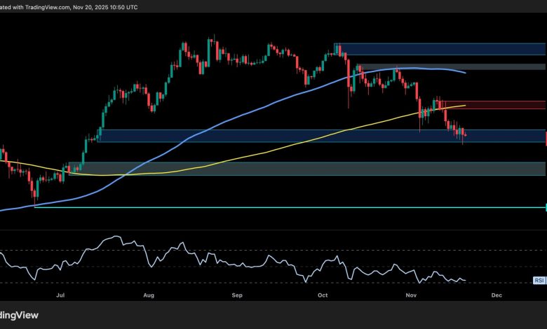547x329 pixels.
Task: Click the wide blue support zone mid-chart
Action: point(281,136)
